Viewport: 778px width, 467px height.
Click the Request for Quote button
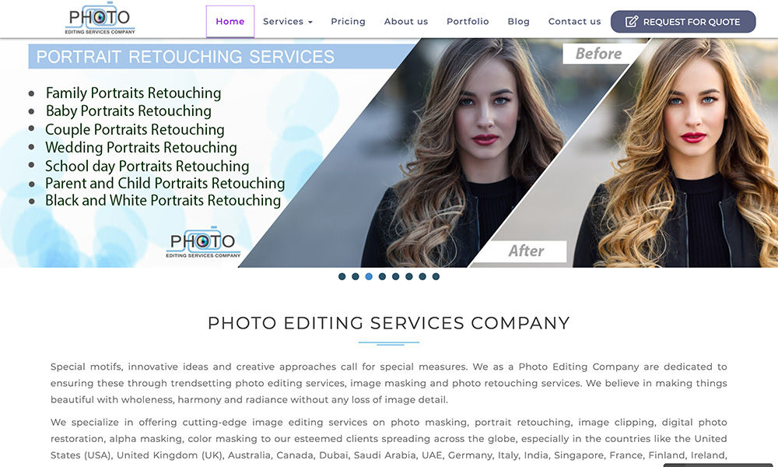[x=683, y=22]
